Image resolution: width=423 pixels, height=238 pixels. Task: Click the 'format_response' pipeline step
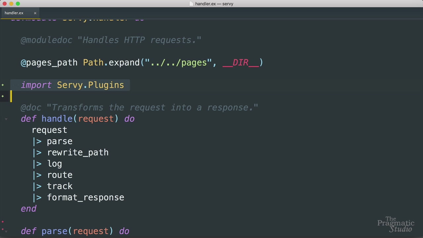coord(86,198)
